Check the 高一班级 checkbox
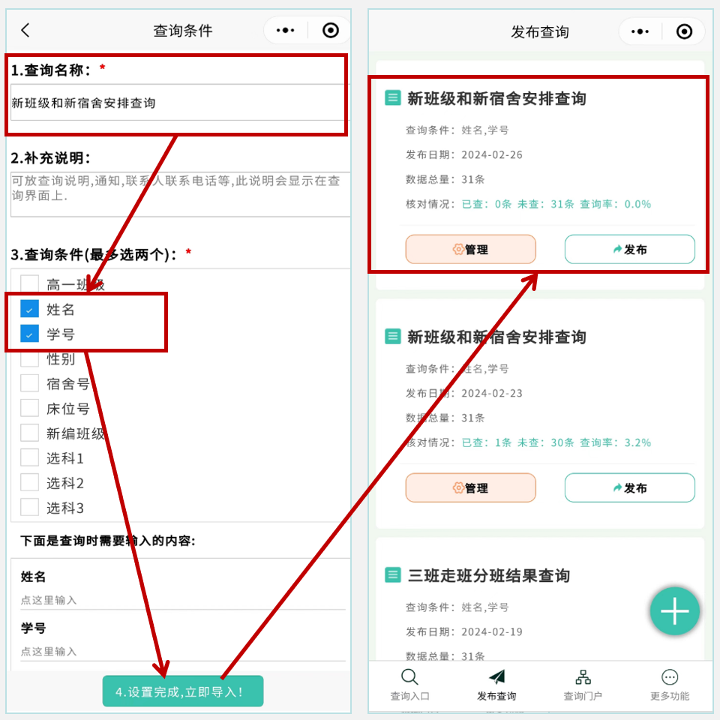The image size is (720, 720). click(x=29, y=284)
